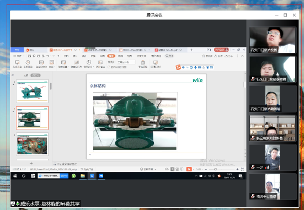Collapse the ribbon using top-right chevron

(242, 56)
